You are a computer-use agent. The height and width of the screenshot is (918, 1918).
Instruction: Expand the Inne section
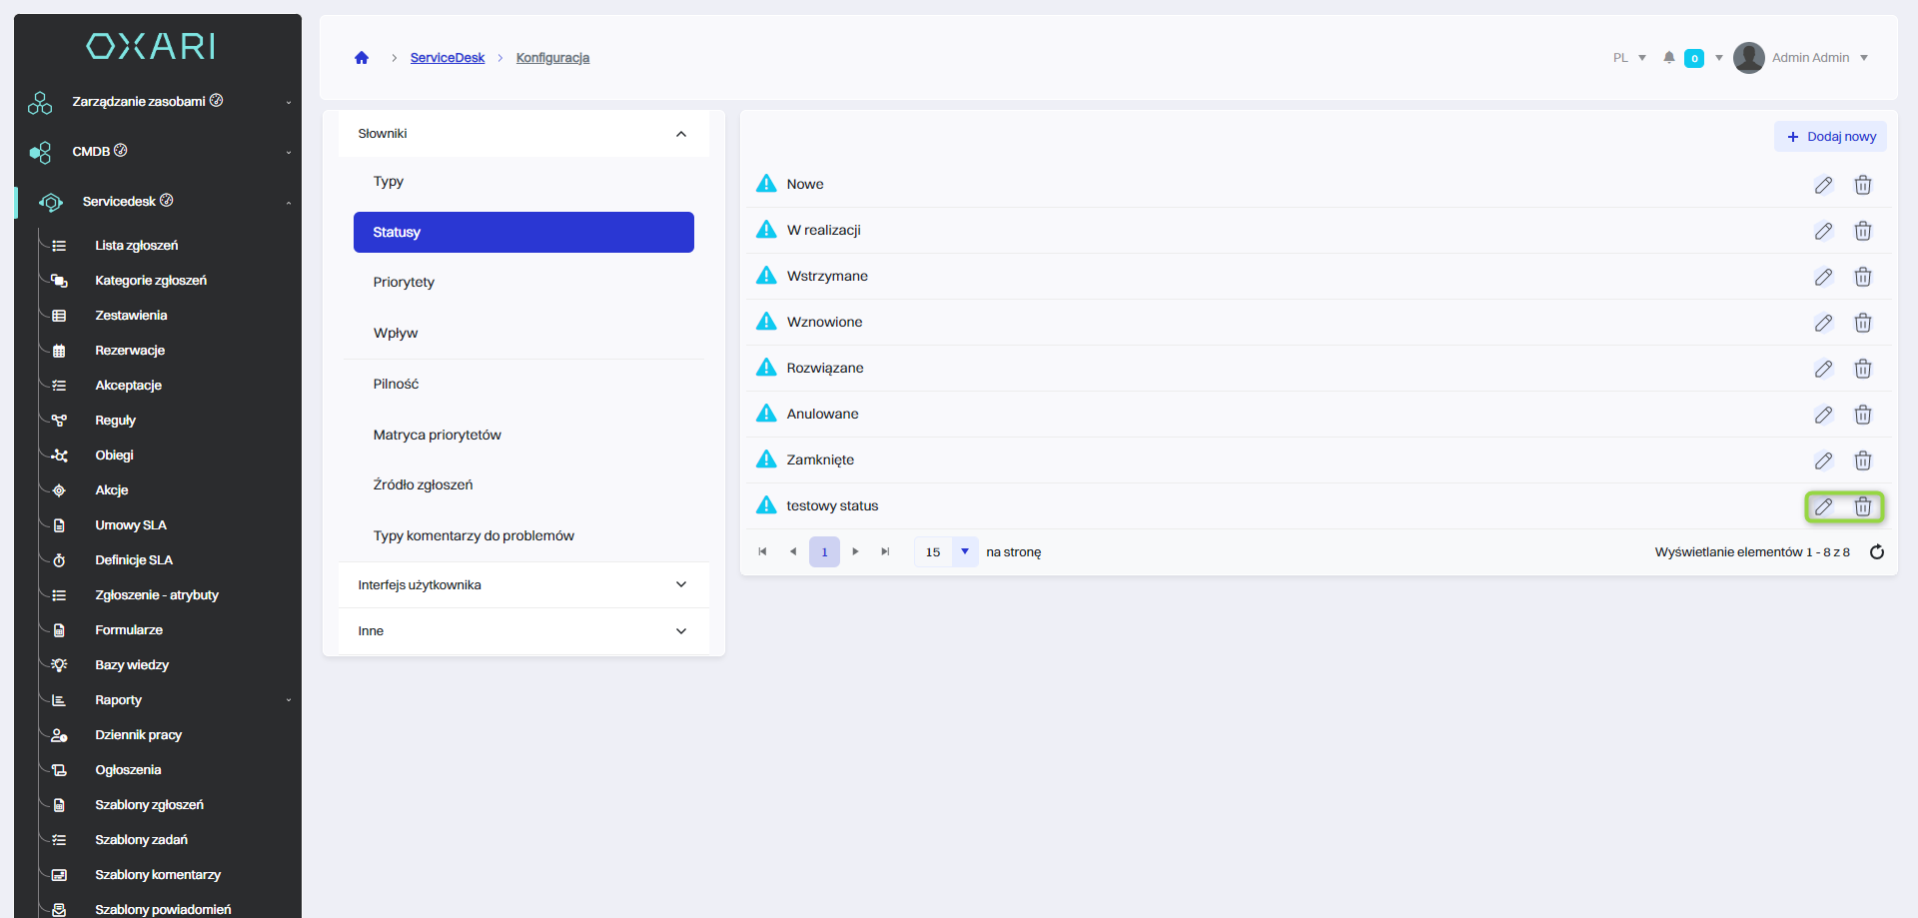point(523,631)
